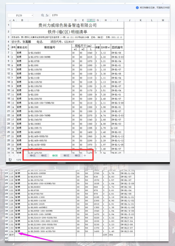Click the F139 Name Box field
175x246 pixels.
[x=19, y=16]
